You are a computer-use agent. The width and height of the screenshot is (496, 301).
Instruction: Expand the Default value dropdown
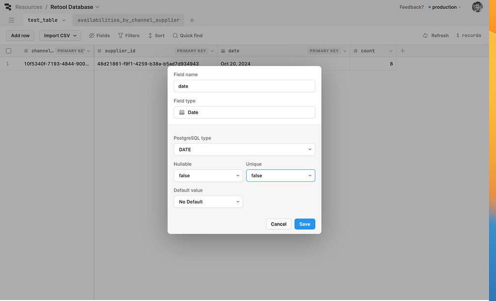point(208,201)
